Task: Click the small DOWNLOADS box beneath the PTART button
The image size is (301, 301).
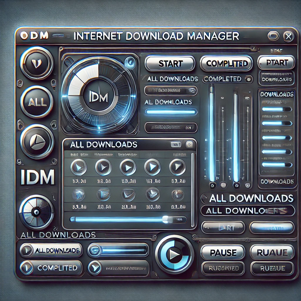Action: 276,78
